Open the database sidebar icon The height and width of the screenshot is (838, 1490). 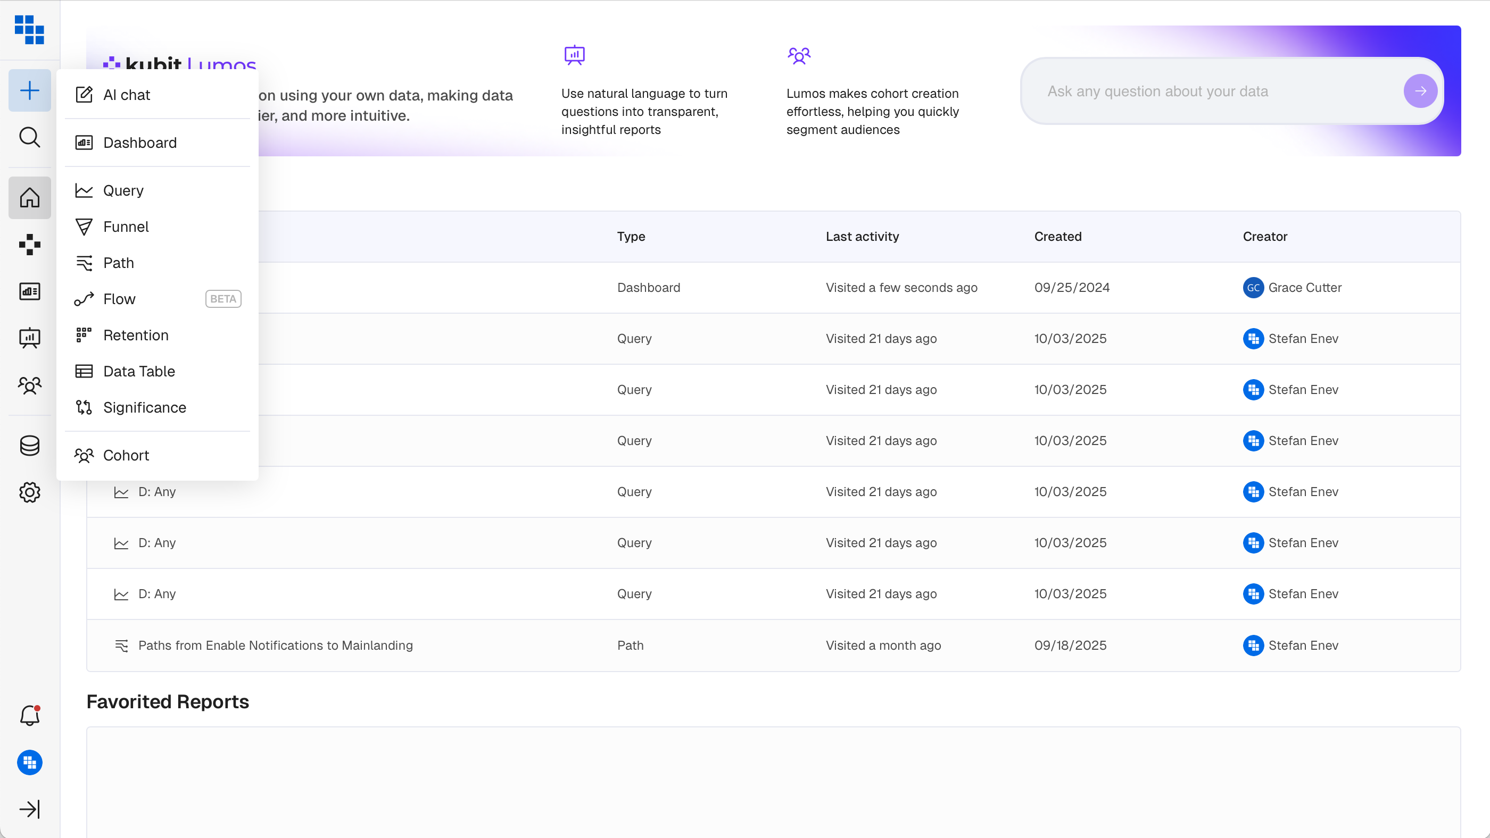point(29,446)
